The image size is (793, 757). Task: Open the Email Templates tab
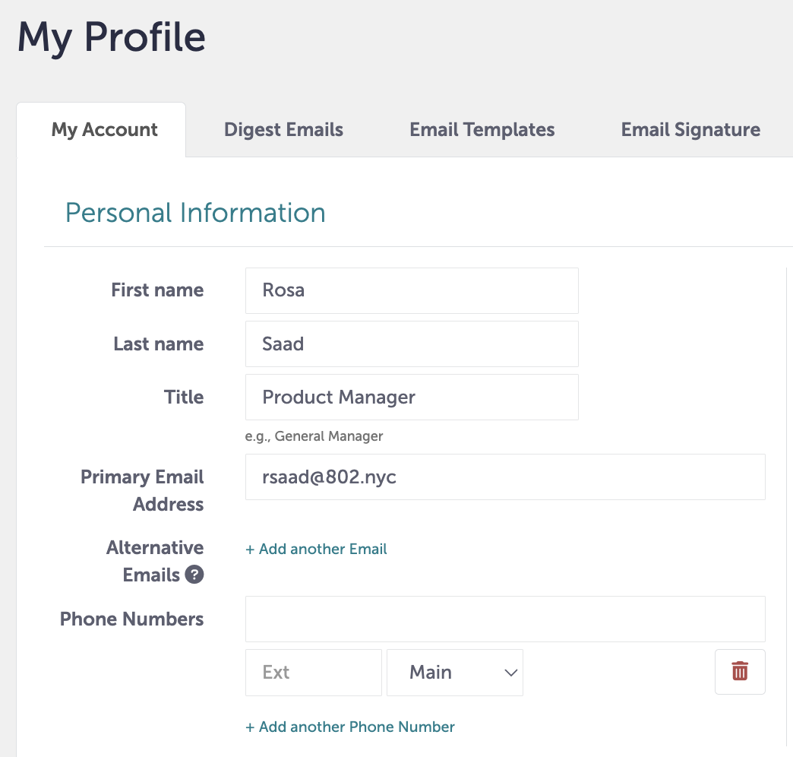(482, 129)
